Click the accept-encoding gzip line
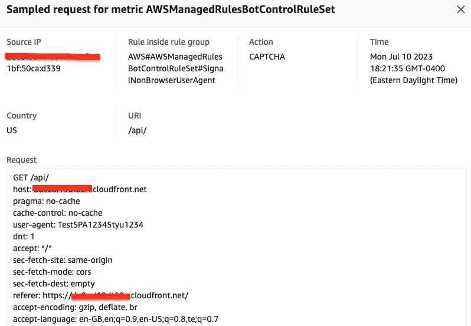This screenshot has height=326, width=471. 75,307
